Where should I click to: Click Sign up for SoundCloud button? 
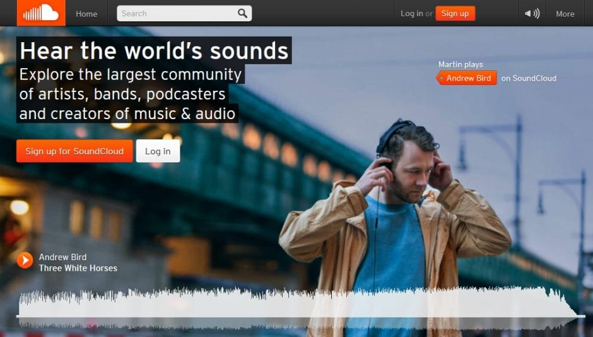click(74, 151)
